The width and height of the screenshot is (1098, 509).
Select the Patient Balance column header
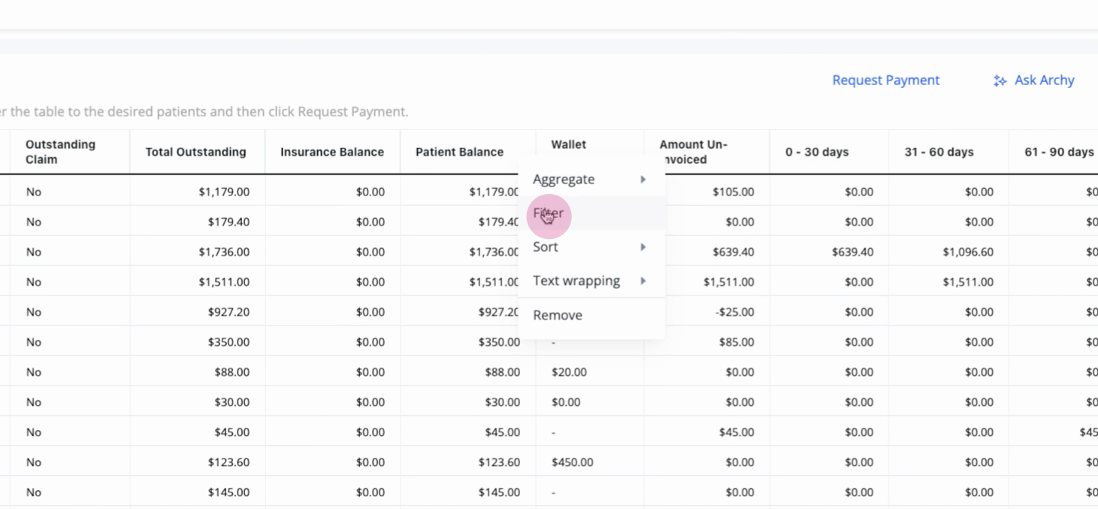[459, 152]
